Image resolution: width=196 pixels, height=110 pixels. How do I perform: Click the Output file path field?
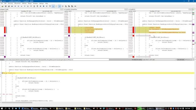point(57,60)
